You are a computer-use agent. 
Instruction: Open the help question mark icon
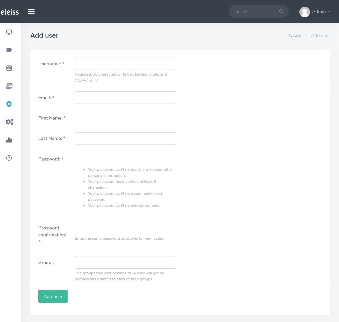click(9, 158)
